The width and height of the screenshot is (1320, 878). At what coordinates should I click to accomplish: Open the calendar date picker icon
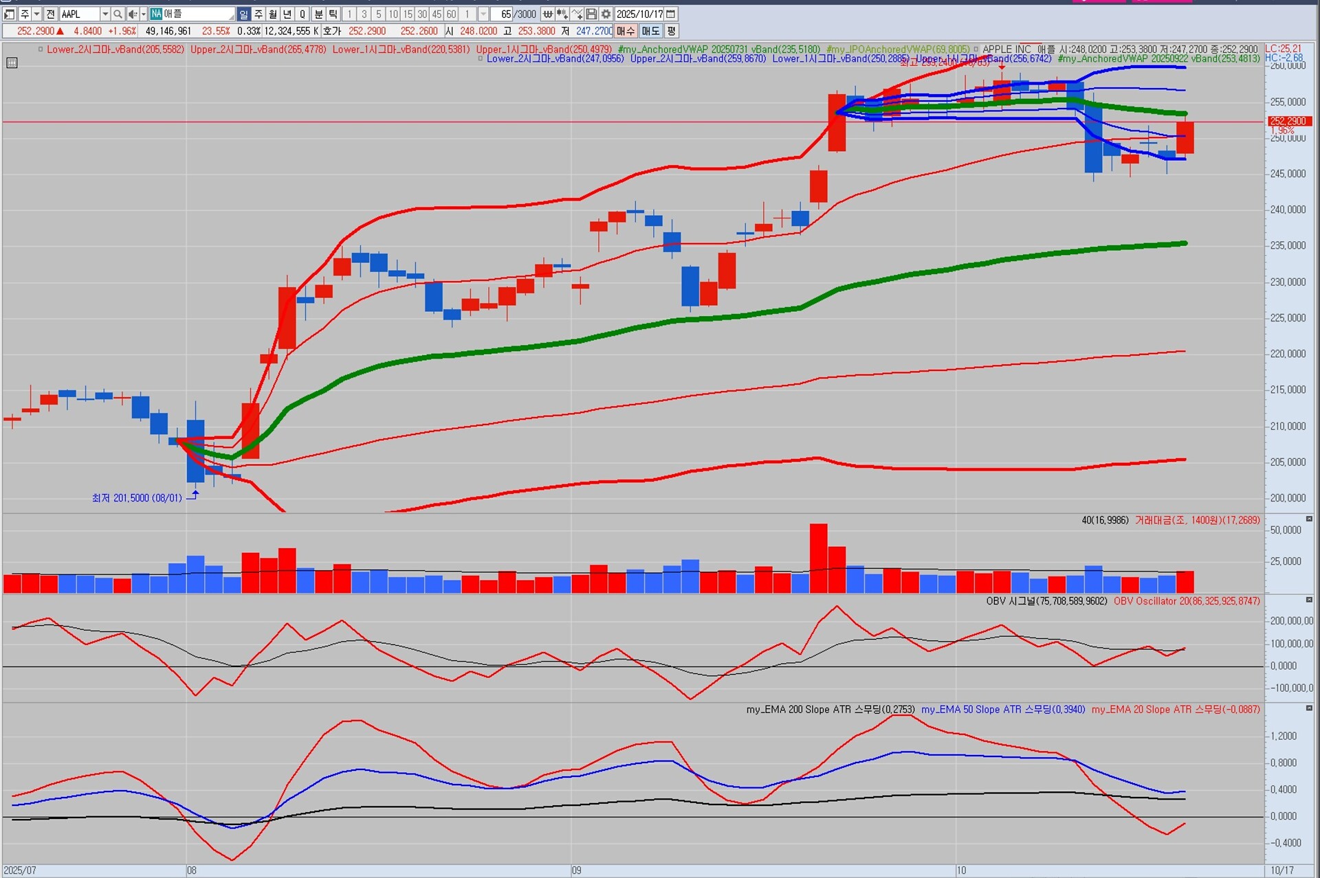[x=671, y=14]
